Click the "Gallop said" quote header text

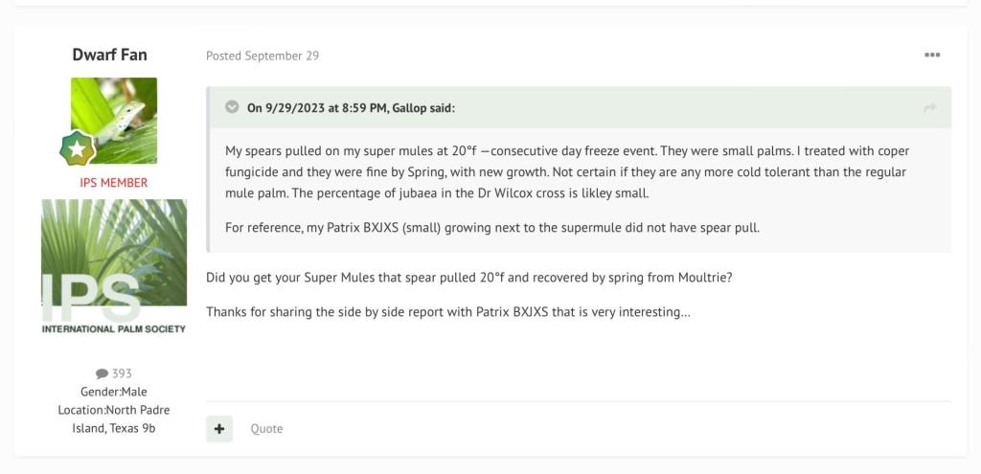pos(351,108)
